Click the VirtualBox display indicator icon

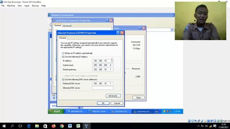click(208, 121)
